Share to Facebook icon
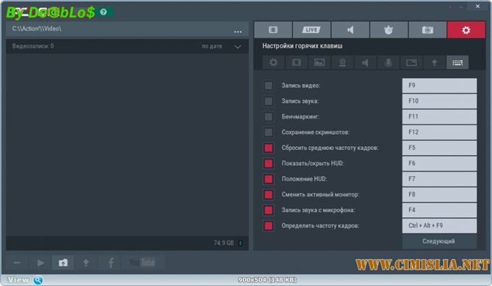 (111, 263)
